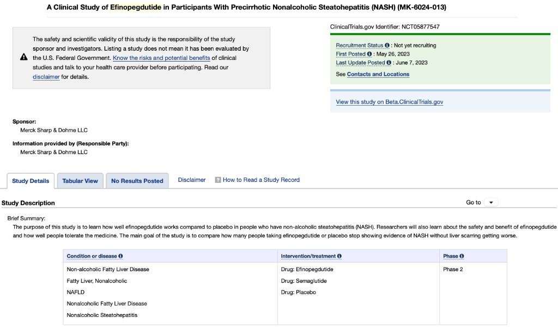Open the No Results Posted tab

(137, 181)
